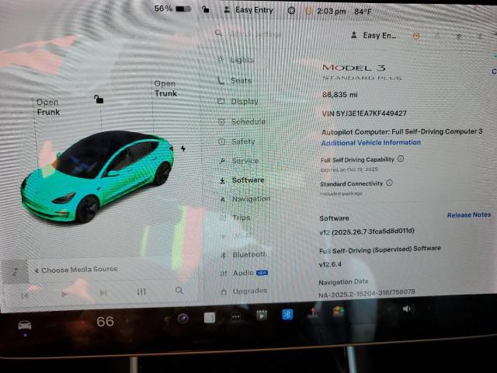This screenshot has height=373, width=497.
Task: Tap the lock icon above the car
Action: tap(98, 99)
